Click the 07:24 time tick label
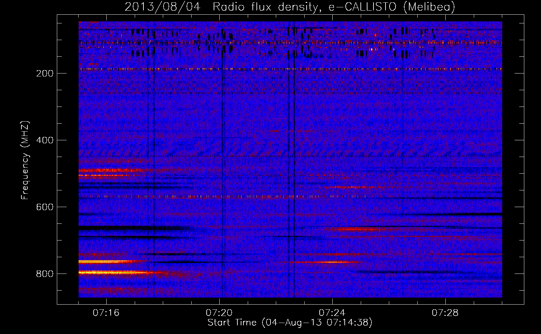This screenshot has width=541, height=334. coord(332,313)
